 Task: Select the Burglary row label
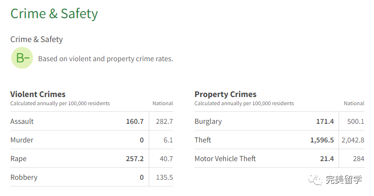[208, 121]
